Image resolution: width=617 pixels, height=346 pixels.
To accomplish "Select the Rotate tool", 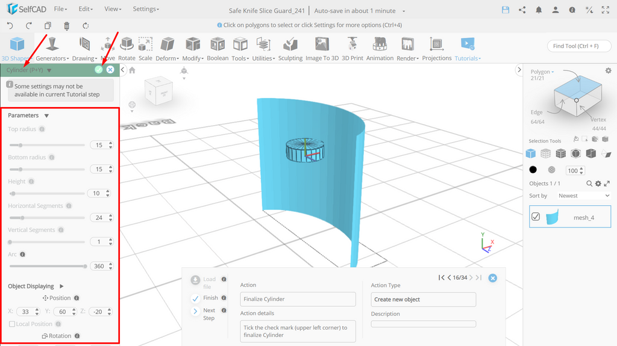I will (127, 49).
